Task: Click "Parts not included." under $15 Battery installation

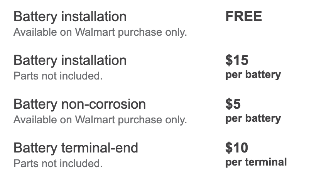Action: [58, 76]
